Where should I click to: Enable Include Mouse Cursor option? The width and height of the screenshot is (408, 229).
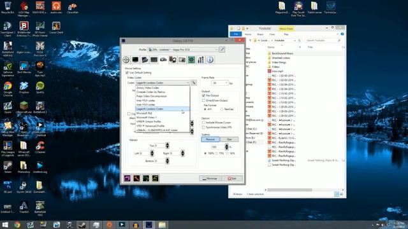203,123
